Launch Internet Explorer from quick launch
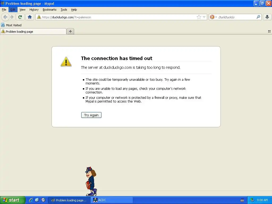The width and height of the screenshot is (272, 204). click(x=31, y=200)
